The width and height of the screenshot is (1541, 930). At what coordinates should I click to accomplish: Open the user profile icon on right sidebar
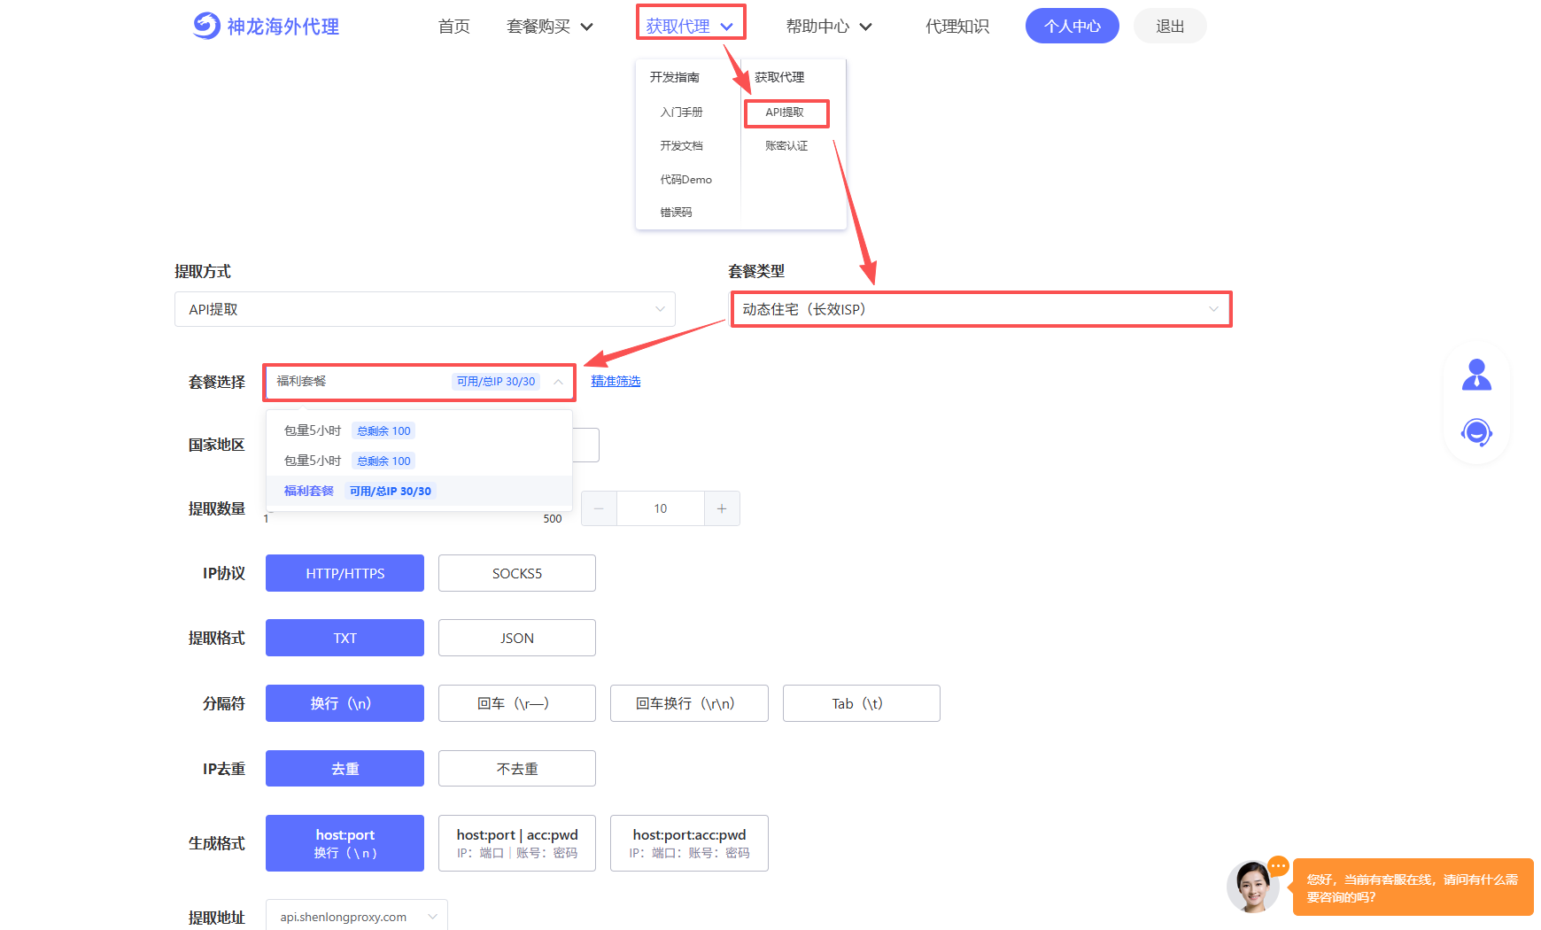click(1476, 375)
